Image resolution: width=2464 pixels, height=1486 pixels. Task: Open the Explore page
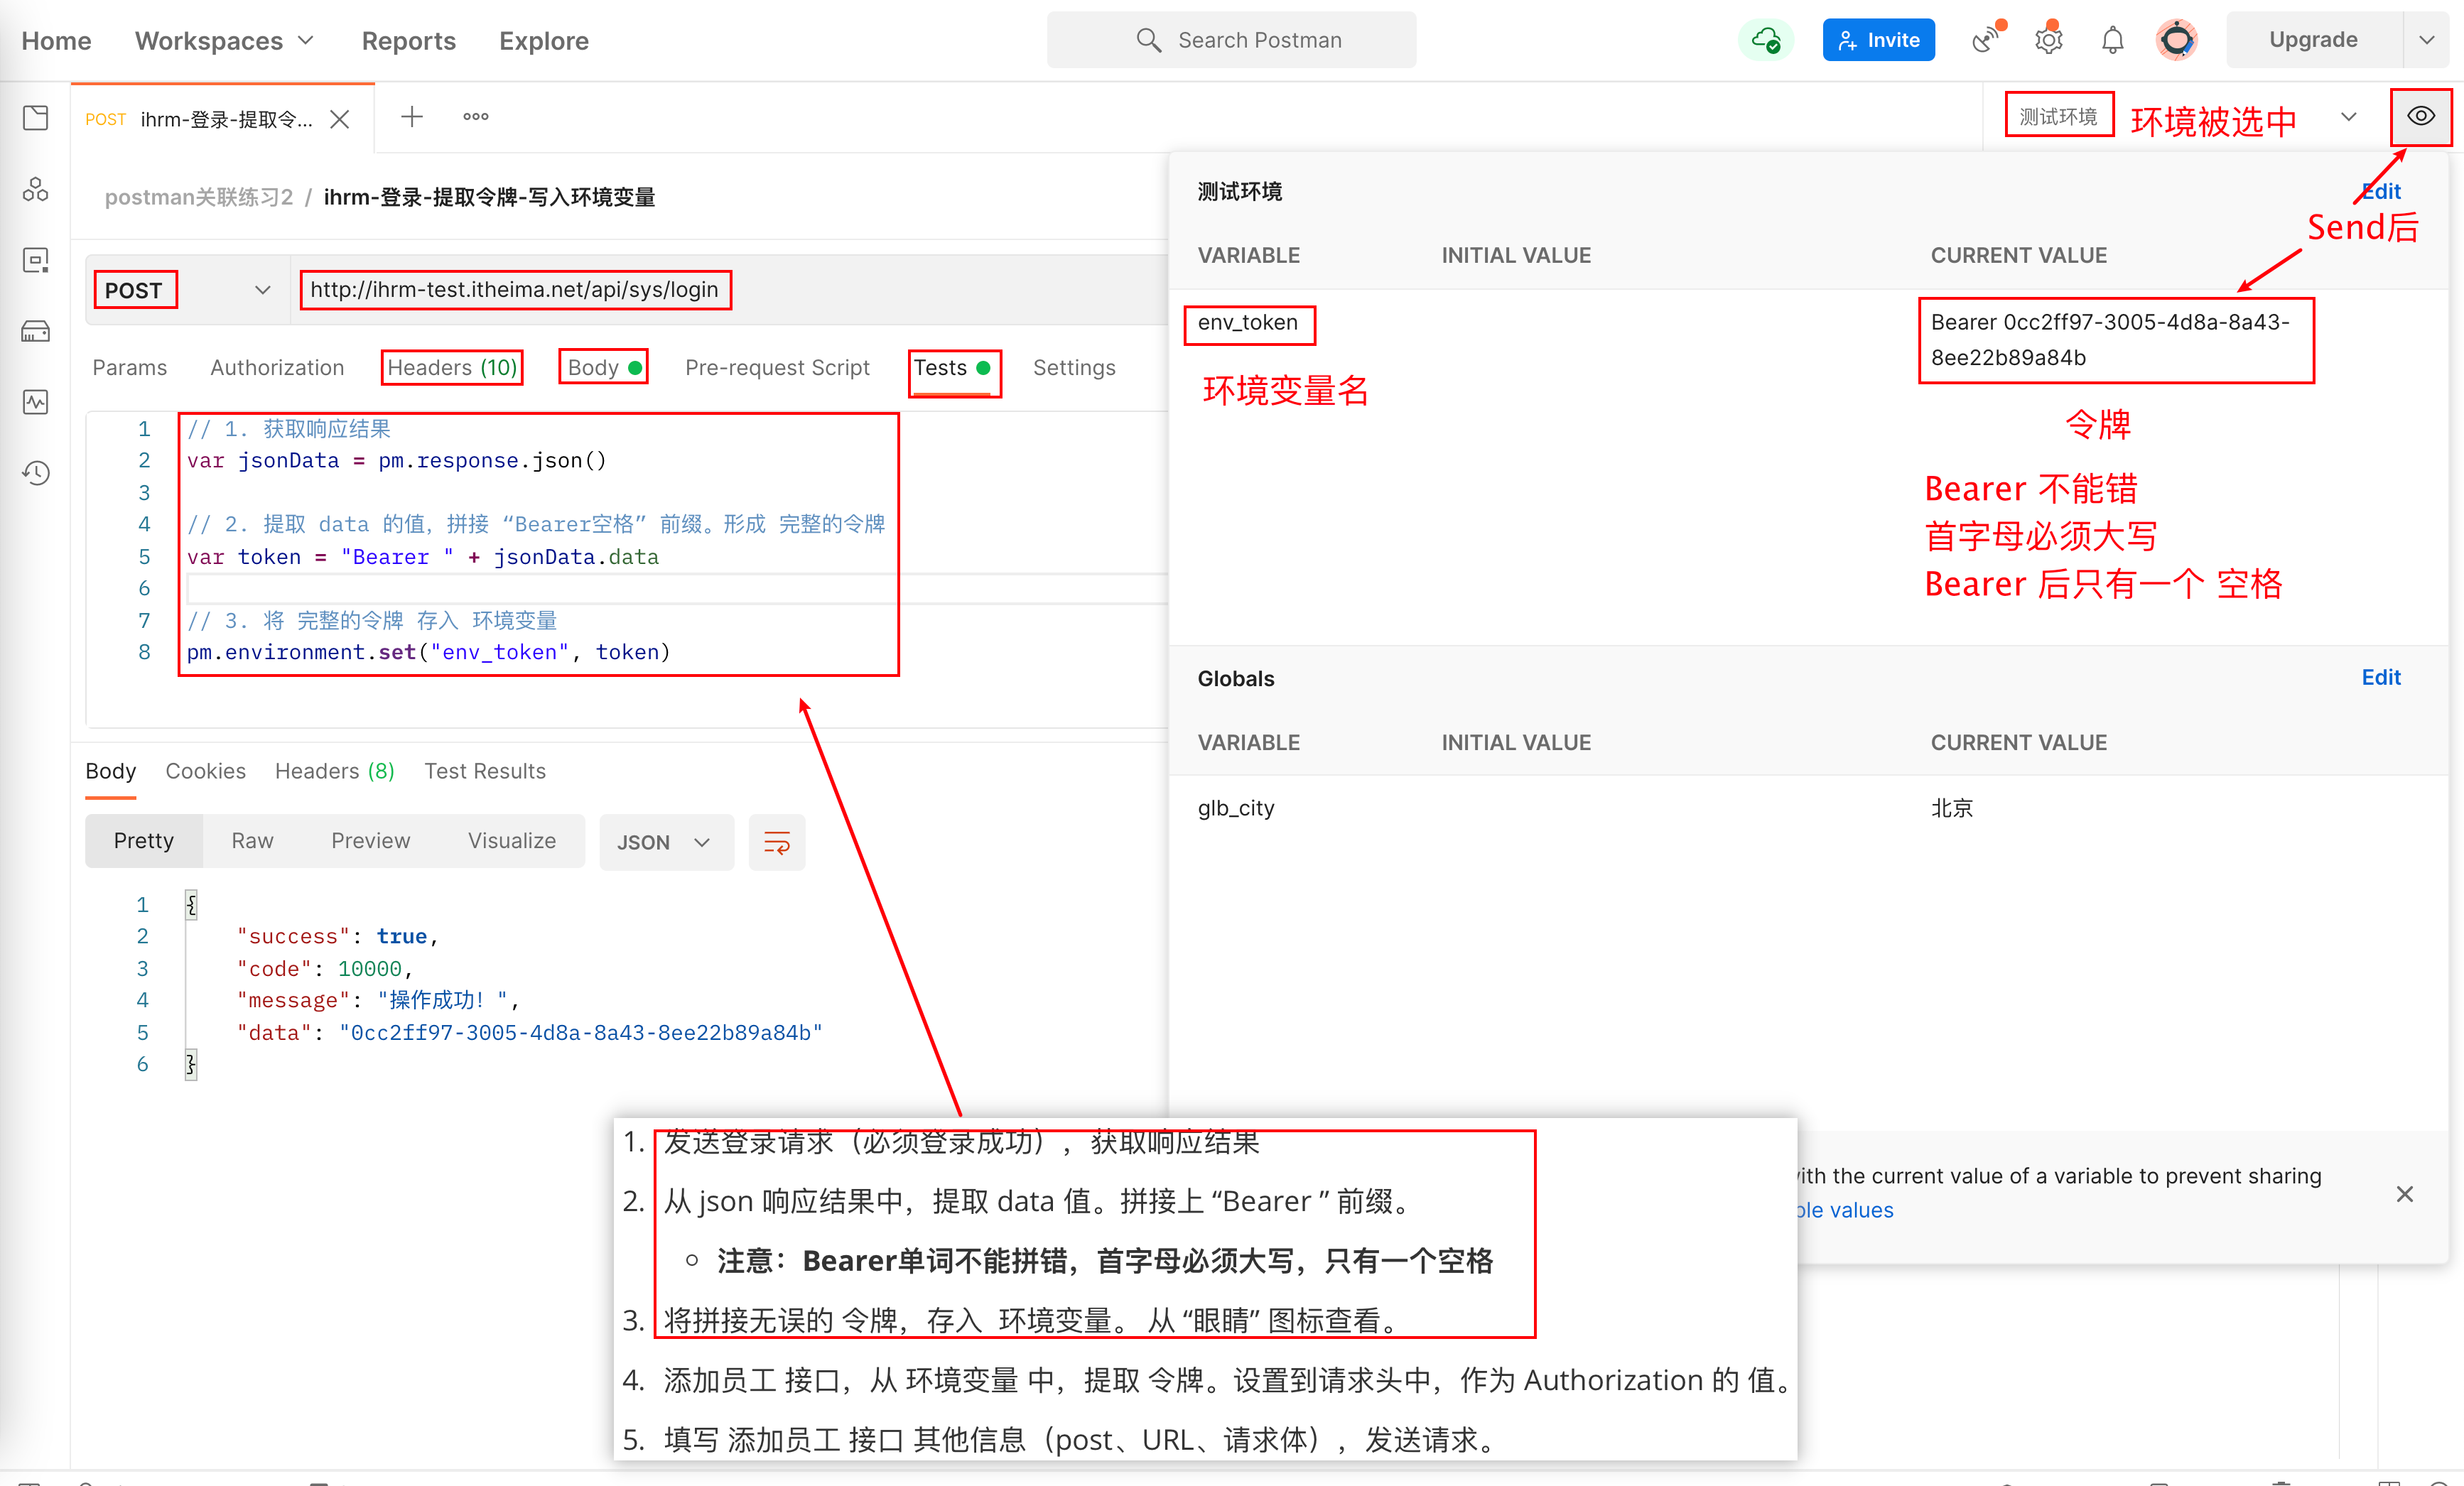(x=544, y=41)
